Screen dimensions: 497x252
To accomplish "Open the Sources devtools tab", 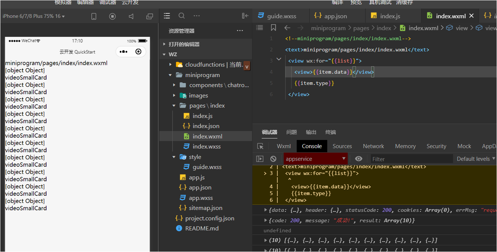I will click(x=342, y=146).
